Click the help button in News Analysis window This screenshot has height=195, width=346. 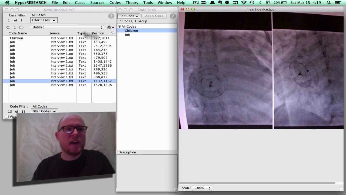click(x=111, y=16)
